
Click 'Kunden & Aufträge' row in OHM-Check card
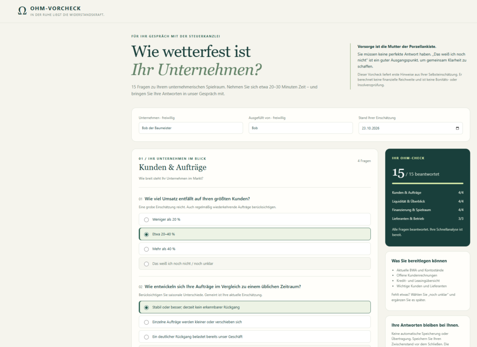(x=428, y=192)
